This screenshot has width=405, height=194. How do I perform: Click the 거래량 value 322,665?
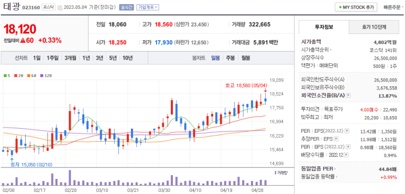[x=259, y=25]
